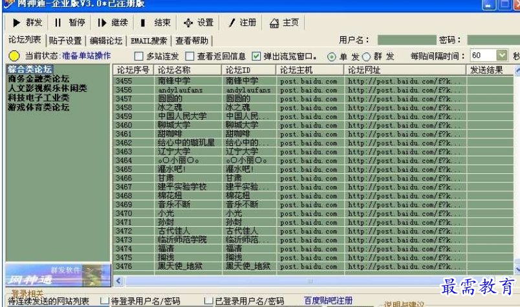Sort by 论坛名称 column header

pyautogui.click(x=188, y=70)
